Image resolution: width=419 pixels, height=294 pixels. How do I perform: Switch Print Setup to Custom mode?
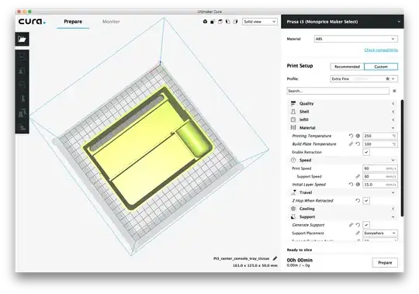coord(381,67)
